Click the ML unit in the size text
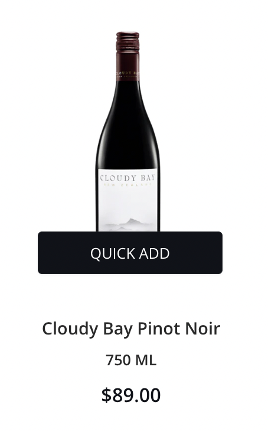The width and height of the screenshot is (268, 431). [x=146, y=360]
